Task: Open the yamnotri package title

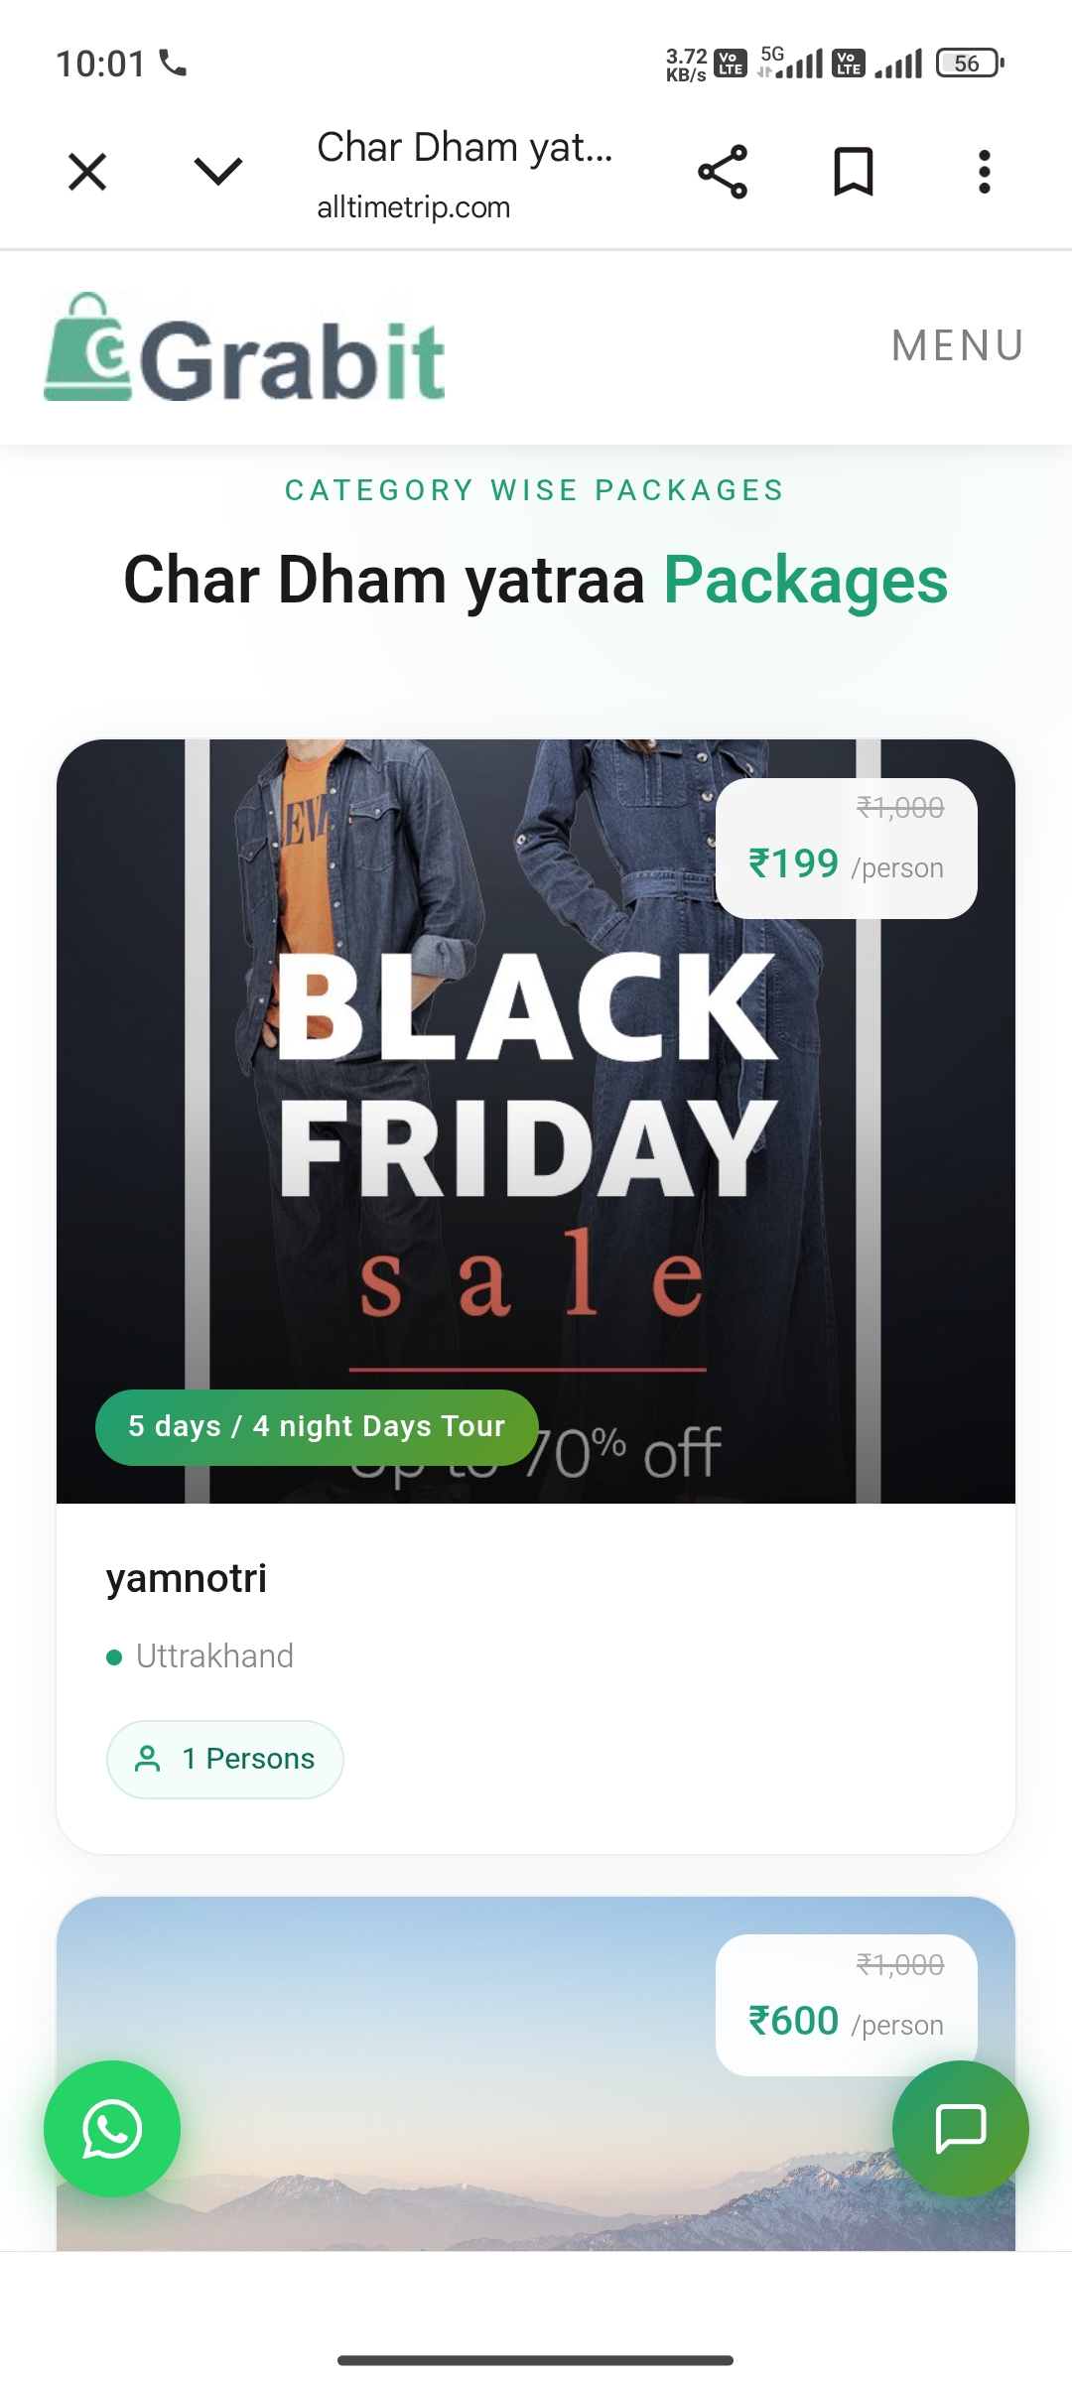Action: point(187,1579)
